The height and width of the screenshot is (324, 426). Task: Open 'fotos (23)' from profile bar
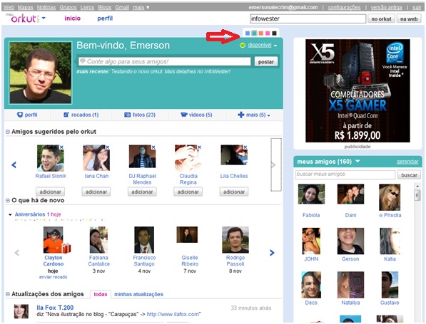[140, 115]
